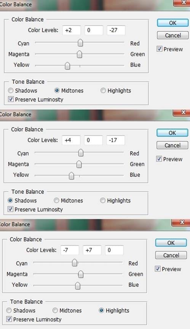Uncheck Preserve Luminosity in the bottom dialog
This screenshot has height=329, width=190.
click(9, 319)
